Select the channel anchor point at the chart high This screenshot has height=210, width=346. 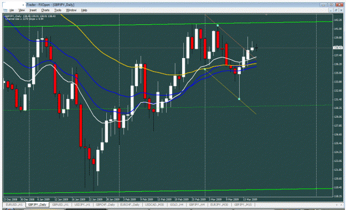pos(218,25)
